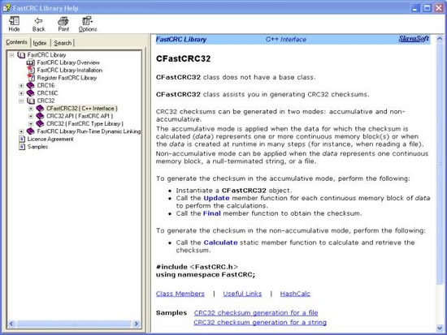Follow the SlavaSoft header link
The width and height of the screenshot is (447, 335).
click(x=414, y=39)
